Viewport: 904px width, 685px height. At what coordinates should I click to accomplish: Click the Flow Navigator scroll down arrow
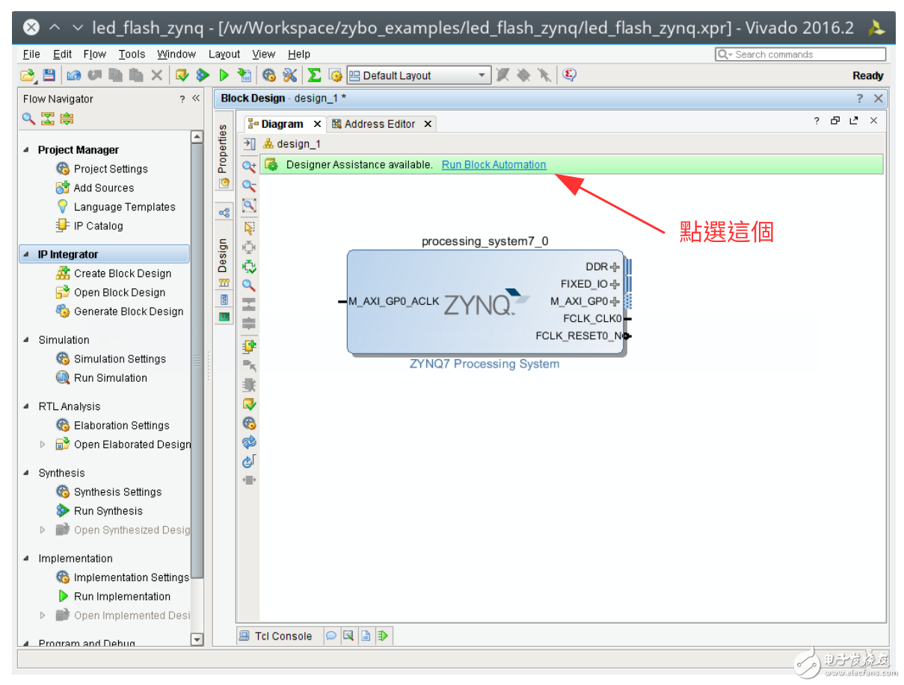click(x=197, y=639)
